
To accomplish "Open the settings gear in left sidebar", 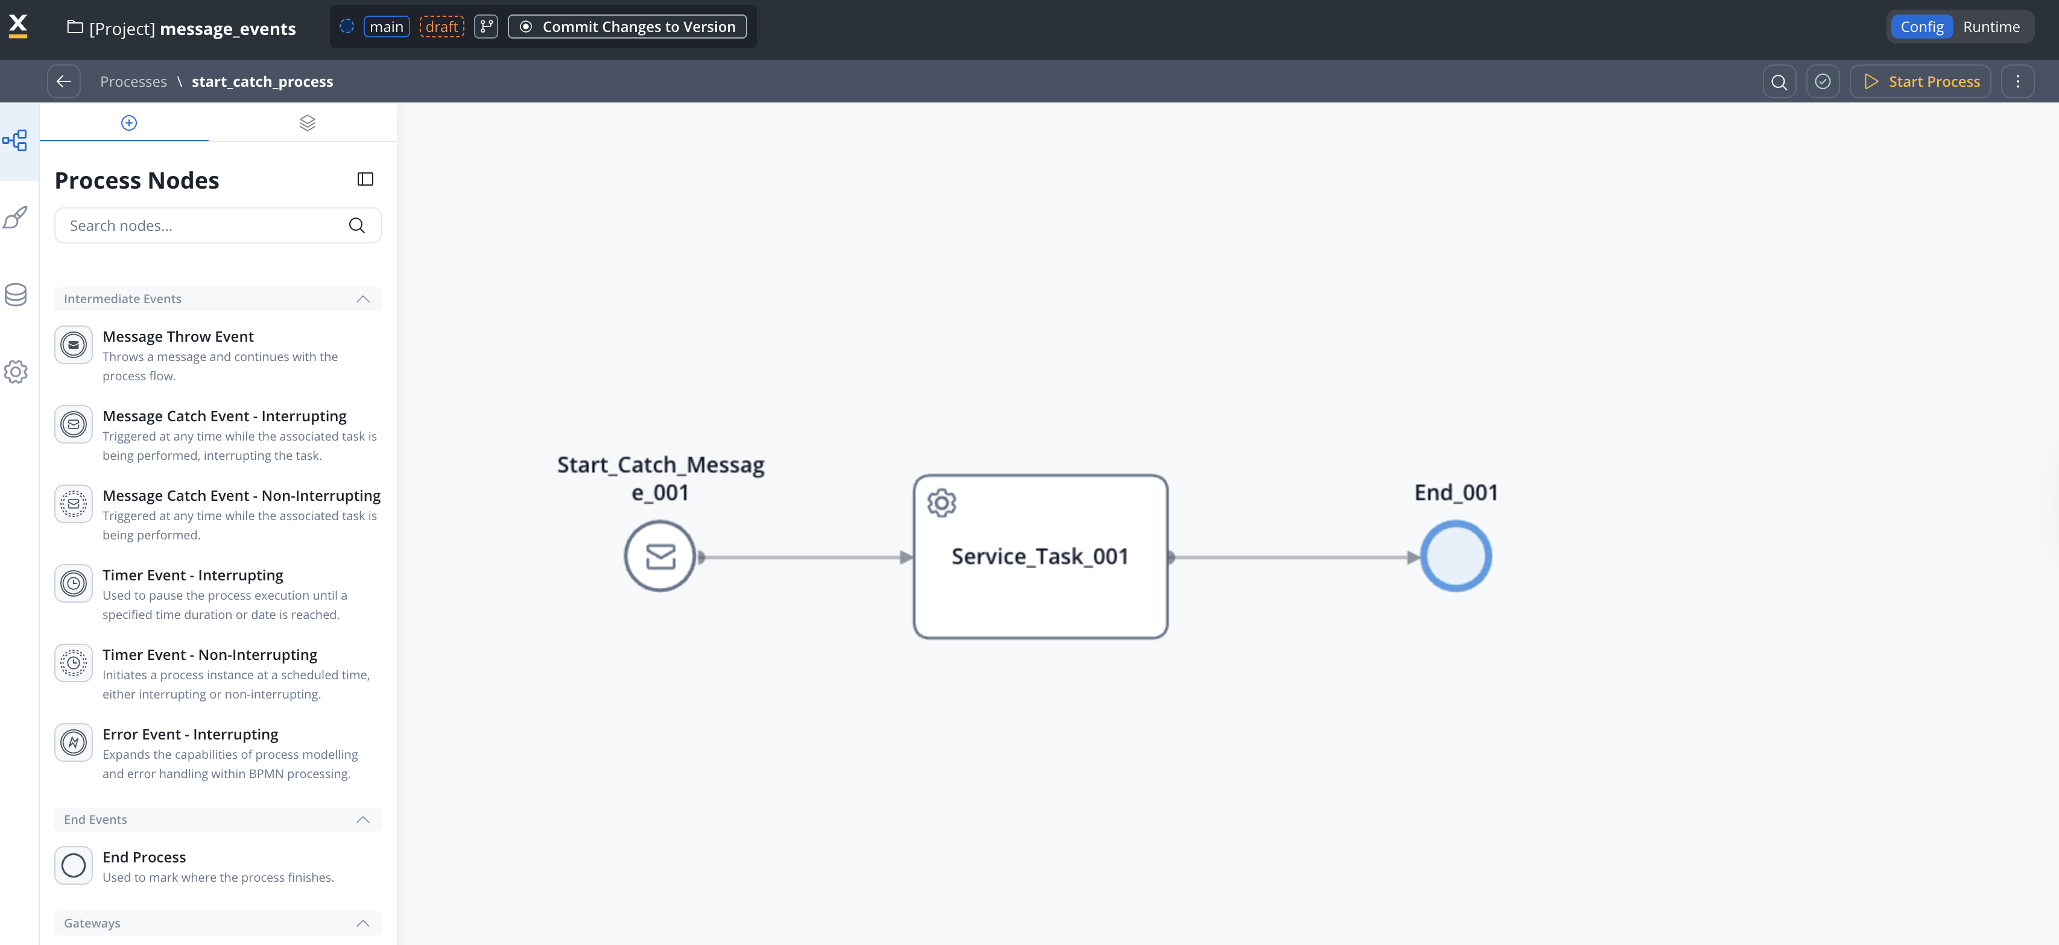I will [x=16, y=371].
